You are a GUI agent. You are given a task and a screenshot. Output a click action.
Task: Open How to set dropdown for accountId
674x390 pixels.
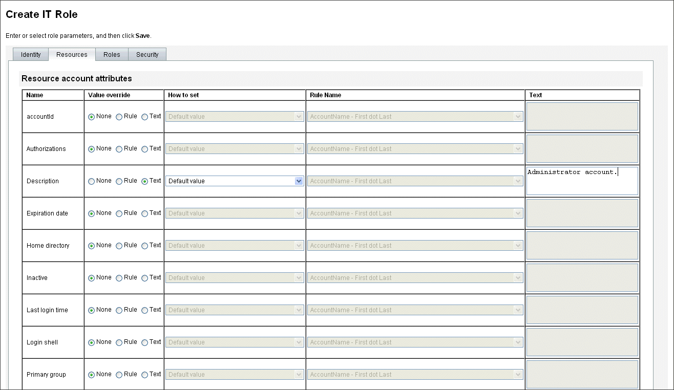(x=235, y=117)
